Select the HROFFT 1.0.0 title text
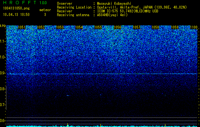 25,3
